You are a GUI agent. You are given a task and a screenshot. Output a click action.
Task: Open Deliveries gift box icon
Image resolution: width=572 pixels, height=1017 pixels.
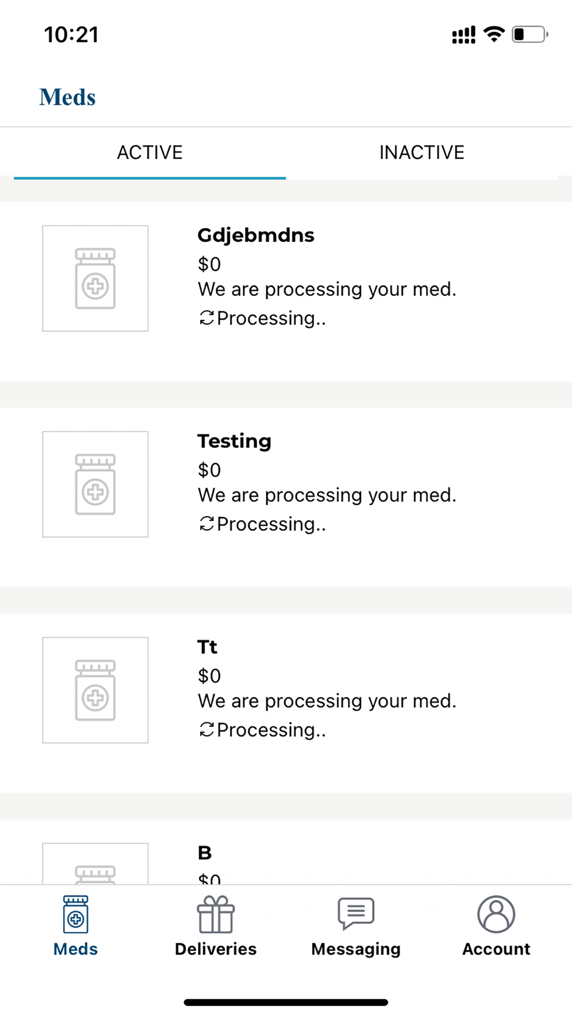(x=216, y=914)
